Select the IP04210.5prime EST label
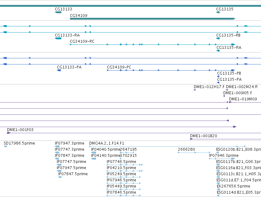The image size is (261, 197). click(121, 168)
